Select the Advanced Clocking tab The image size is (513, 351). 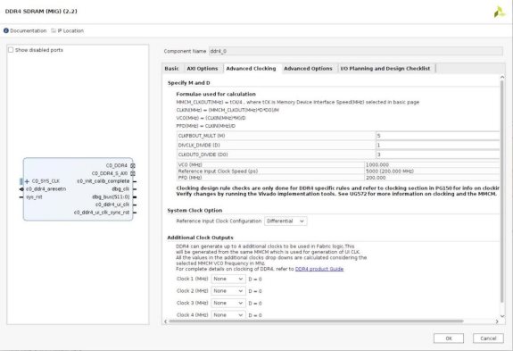click(251, 69)
